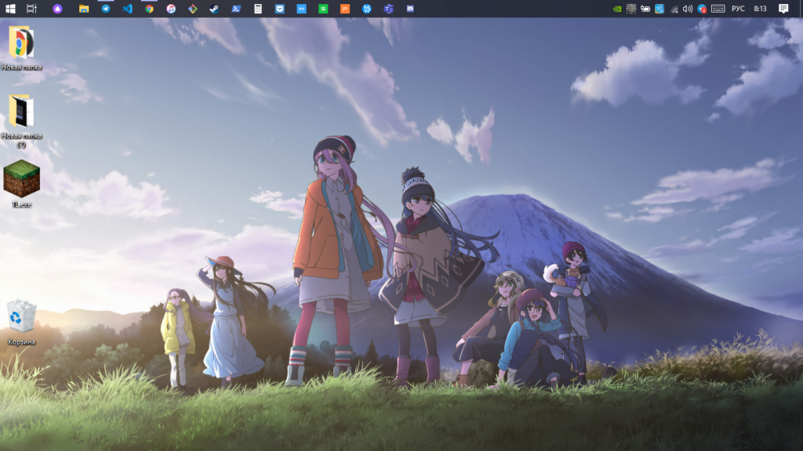The width and height of the screenshot is (803, 451).
Task: Open Task View in the taskbar
Action: click(x=31, y=9)
